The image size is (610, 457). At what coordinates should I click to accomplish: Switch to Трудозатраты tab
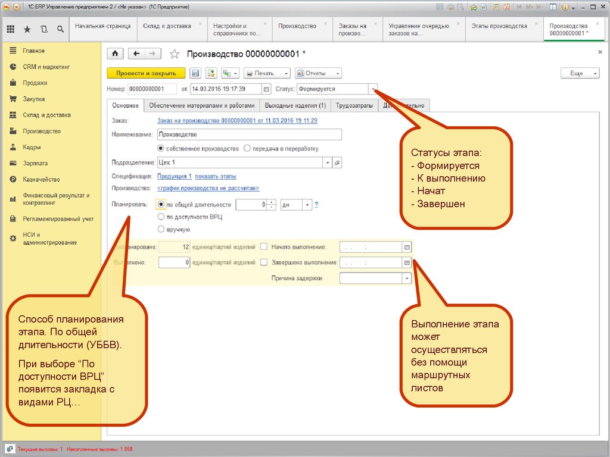354,105
